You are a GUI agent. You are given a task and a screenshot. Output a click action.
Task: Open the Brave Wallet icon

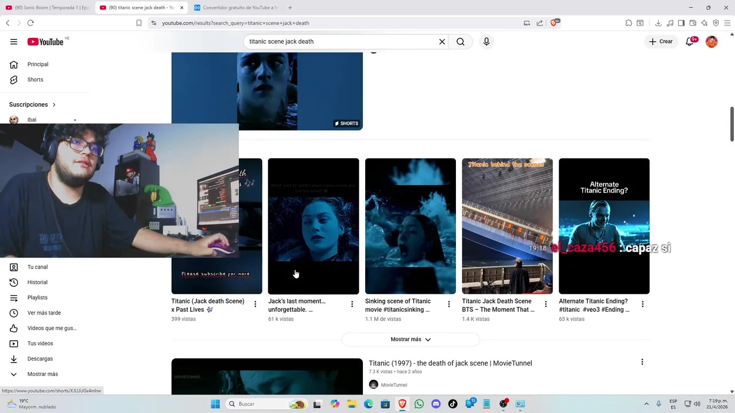(x=693, y=23)
